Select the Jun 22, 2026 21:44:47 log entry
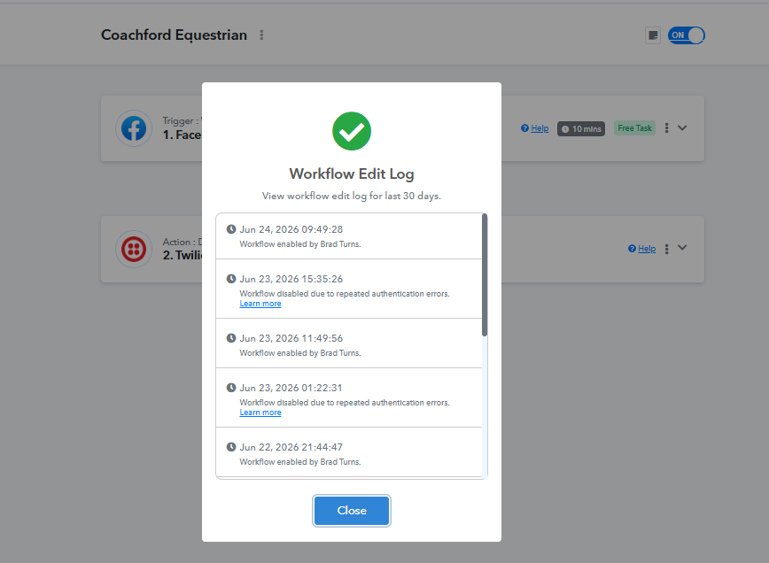This screenshot has width=769, height=563. tap(349, 451)
